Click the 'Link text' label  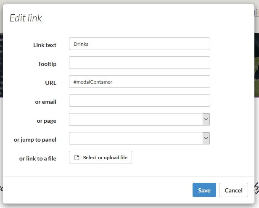(x=45, y=45)
